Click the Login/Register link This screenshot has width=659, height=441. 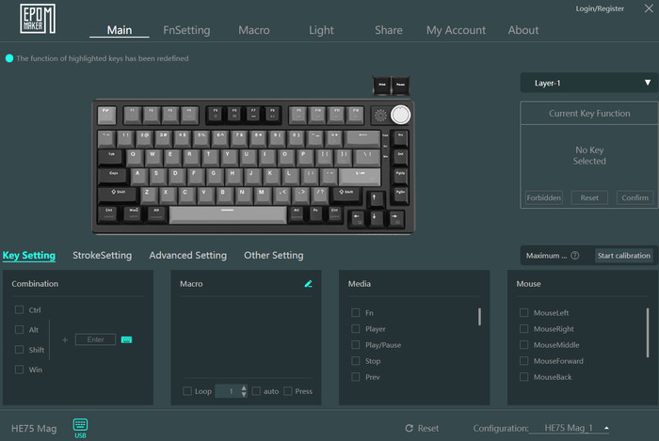tap(600, 8)
